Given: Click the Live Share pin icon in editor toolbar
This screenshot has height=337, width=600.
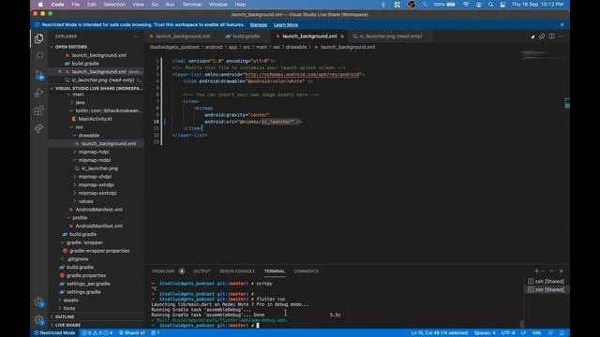Looking at the screenshot, I should click(532, 37).
